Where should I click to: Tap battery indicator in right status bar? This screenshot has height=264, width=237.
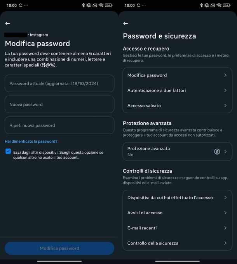[227, 5]
